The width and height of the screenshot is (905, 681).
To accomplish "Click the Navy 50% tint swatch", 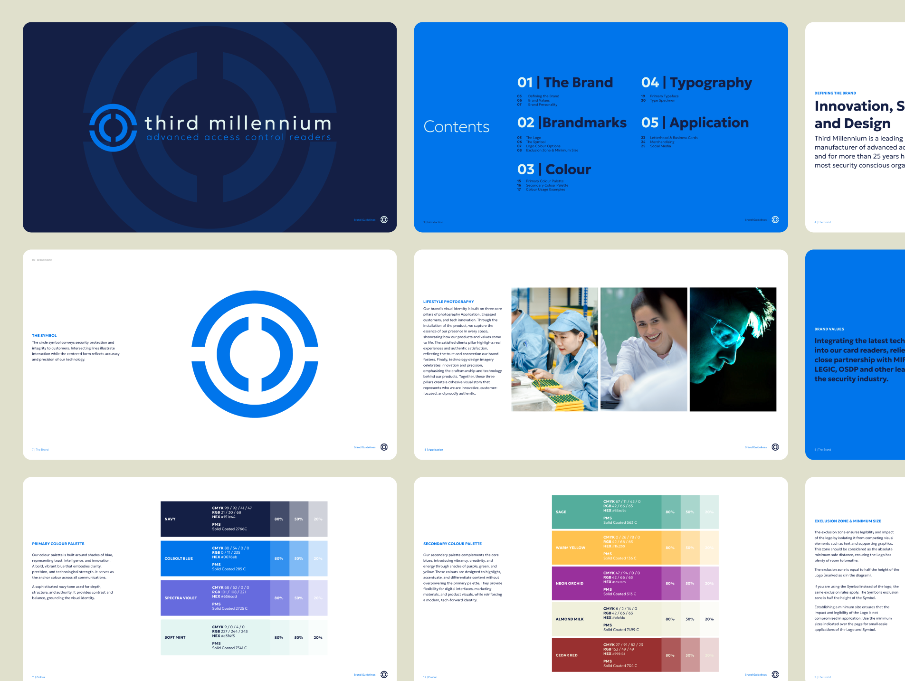I will [x=299, y=519].
